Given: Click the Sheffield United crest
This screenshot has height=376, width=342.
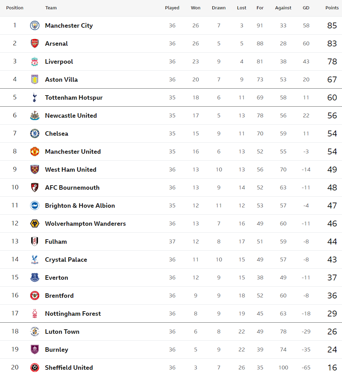Looking at the screenshot, I should [x=35, y=367].
